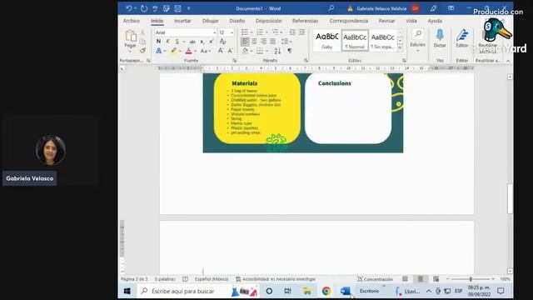Click Concentración in the status bar

click(375, 279)
